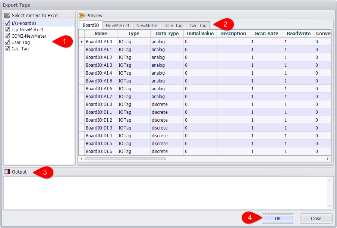Click the Select meters keyboard icon

(7, 16)
